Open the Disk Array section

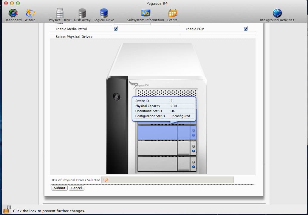pyautogui.click(x=82, y=15)
